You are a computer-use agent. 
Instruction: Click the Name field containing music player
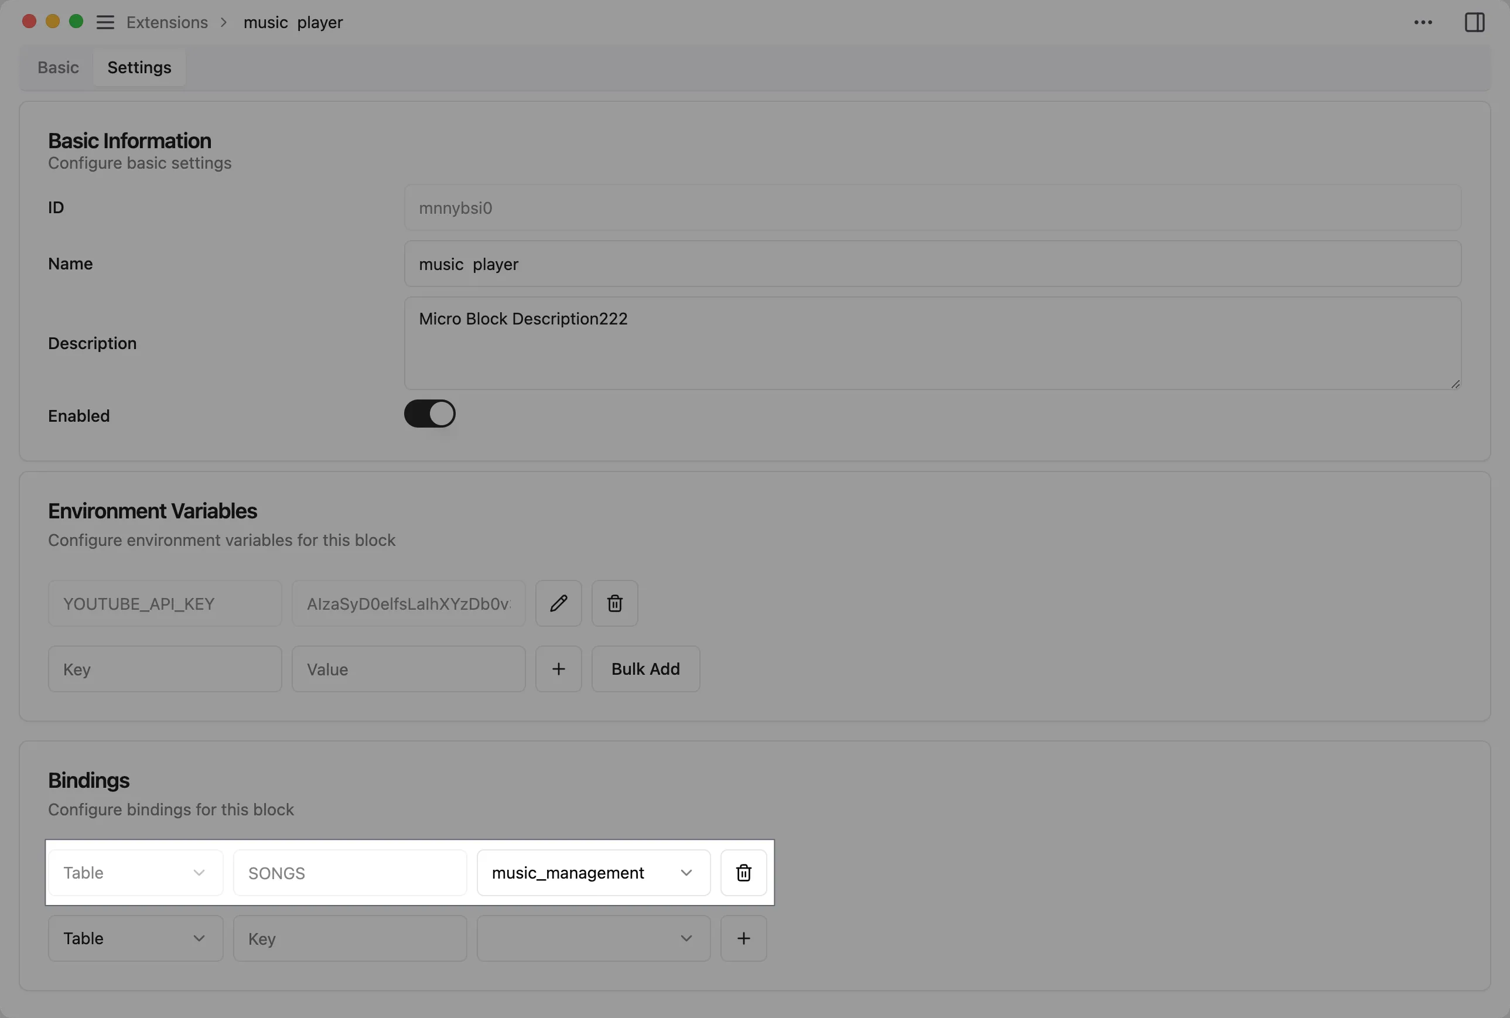point(932,264)
